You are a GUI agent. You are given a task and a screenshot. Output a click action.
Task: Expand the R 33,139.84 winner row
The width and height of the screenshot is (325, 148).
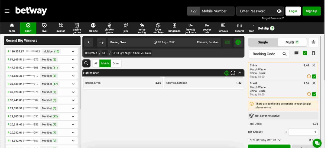73,84
